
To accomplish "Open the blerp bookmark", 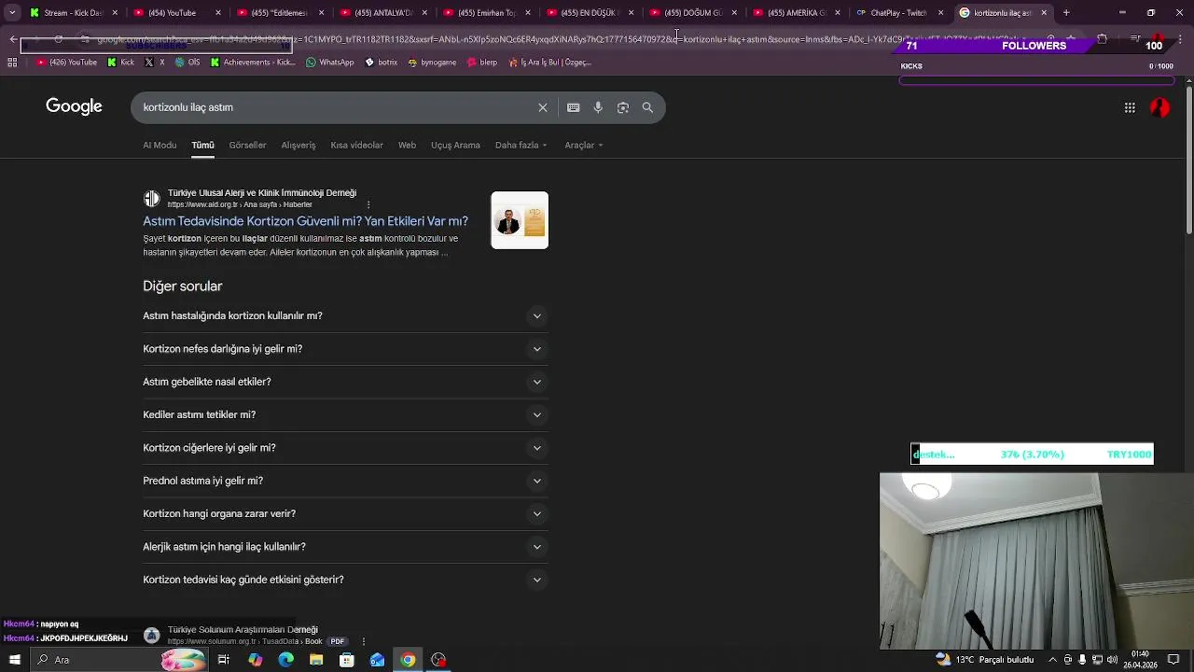I will [x=482, y=63].
